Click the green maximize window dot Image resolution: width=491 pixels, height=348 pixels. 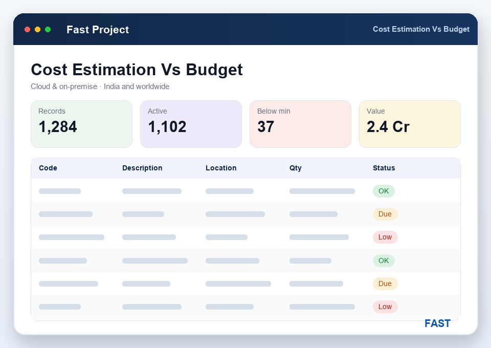(x=48, y=30)
